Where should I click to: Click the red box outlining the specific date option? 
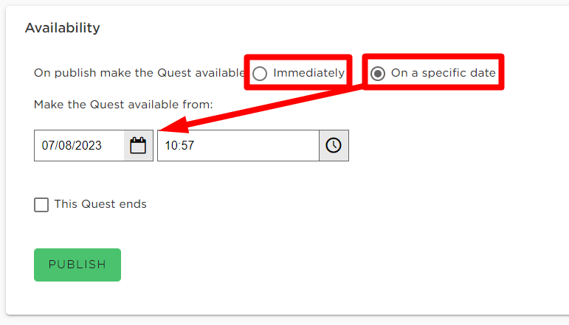(x=433, y=71)
